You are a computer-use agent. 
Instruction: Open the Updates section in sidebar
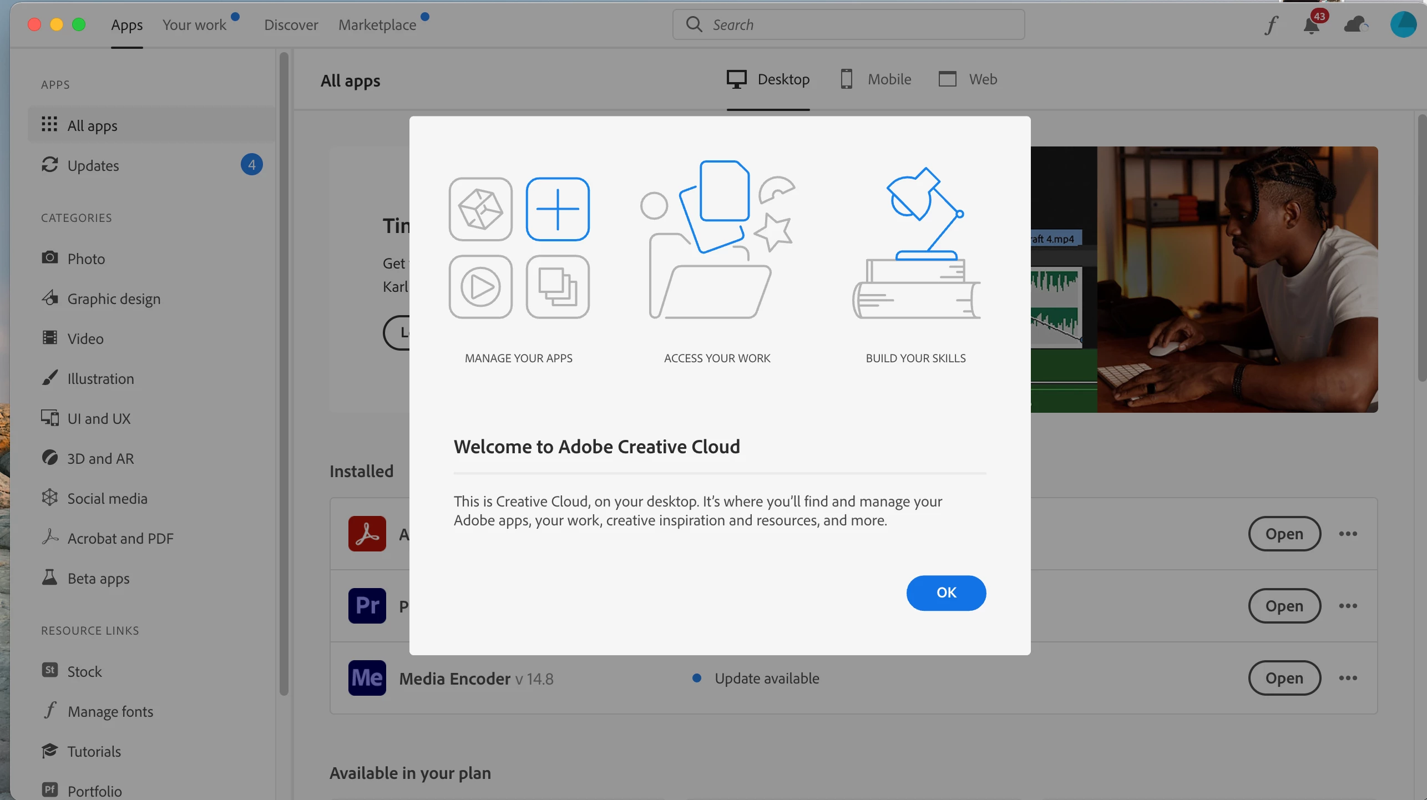(x=93, y=166)
